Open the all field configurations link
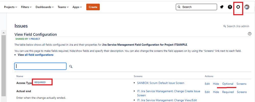This screenshot has width=255, height=102. (39, 55)
